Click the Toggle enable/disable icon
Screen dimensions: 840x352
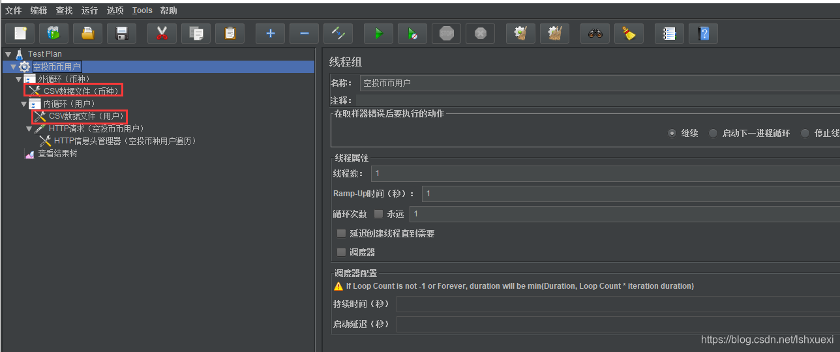coord(338,33)
